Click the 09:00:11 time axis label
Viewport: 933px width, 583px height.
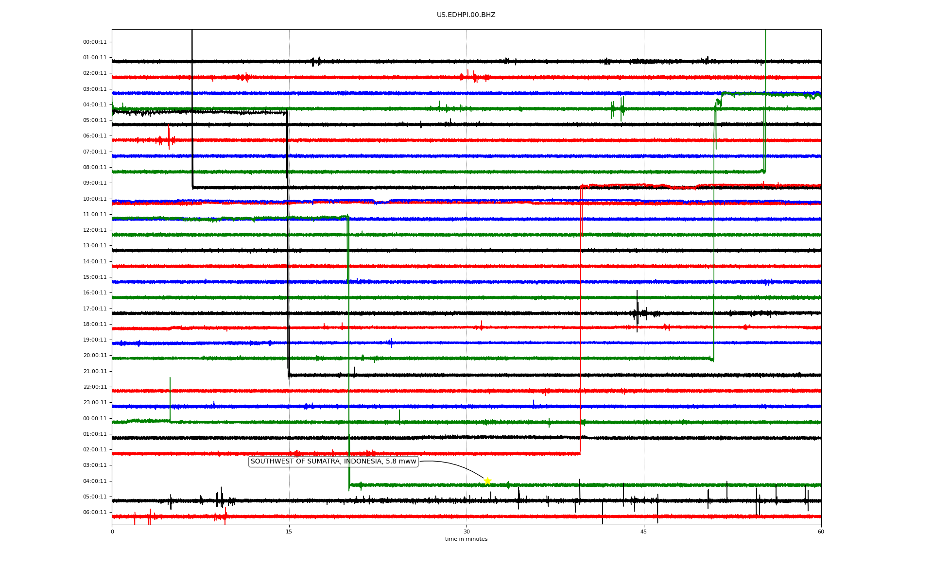tap(95, 183)
